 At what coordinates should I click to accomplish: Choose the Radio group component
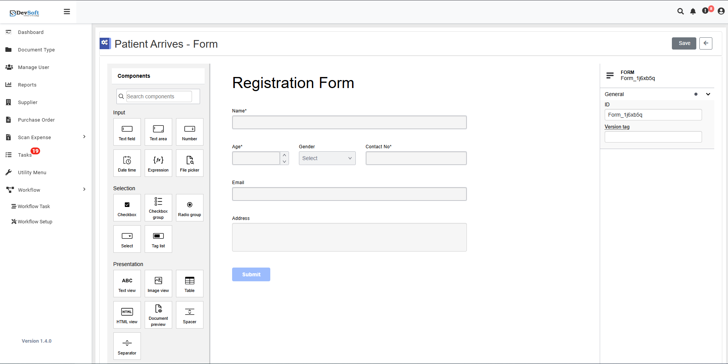(x=189, y=208)
